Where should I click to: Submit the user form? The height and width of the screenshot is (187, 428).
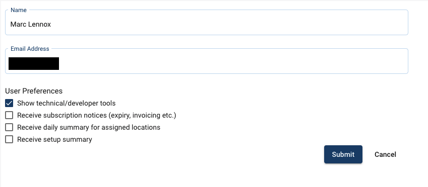(343, 154)
